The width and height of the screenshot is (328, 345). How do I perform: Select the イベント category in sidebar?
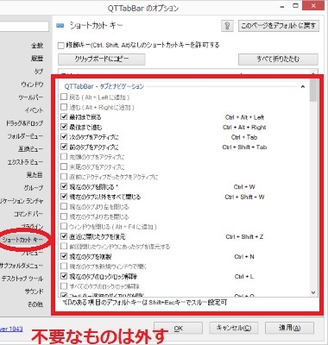point(34,110)
